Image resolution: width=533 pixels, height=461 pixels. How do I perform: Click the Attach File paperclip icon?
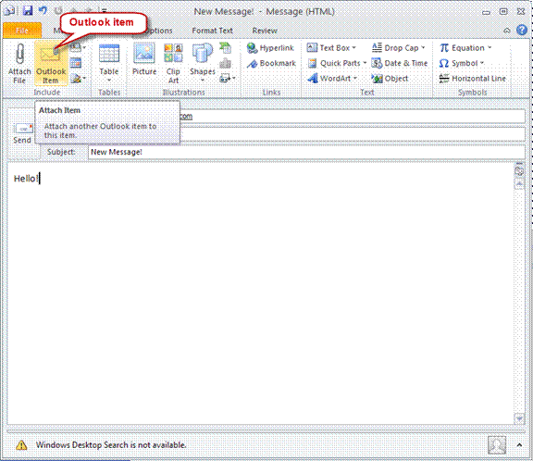pos(19,54)
